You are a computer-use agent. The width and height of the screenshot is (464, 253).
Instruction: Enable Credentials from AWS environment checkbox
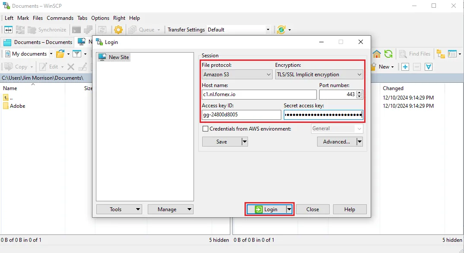(206, 129)
